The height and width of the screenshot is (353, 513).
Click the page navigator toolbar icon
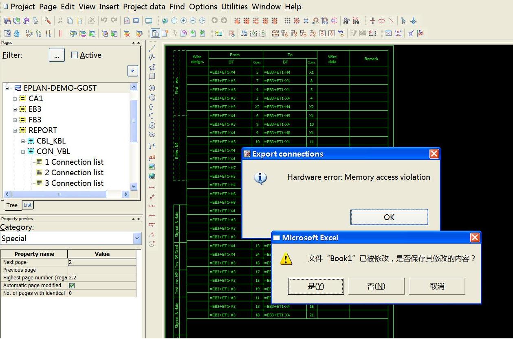[155, 33]
